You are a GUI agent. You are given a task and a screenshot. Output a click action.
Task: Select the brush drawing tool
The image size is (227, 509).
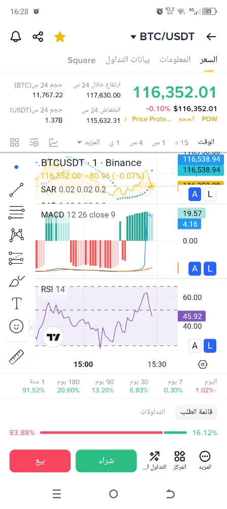pos(17,281)
